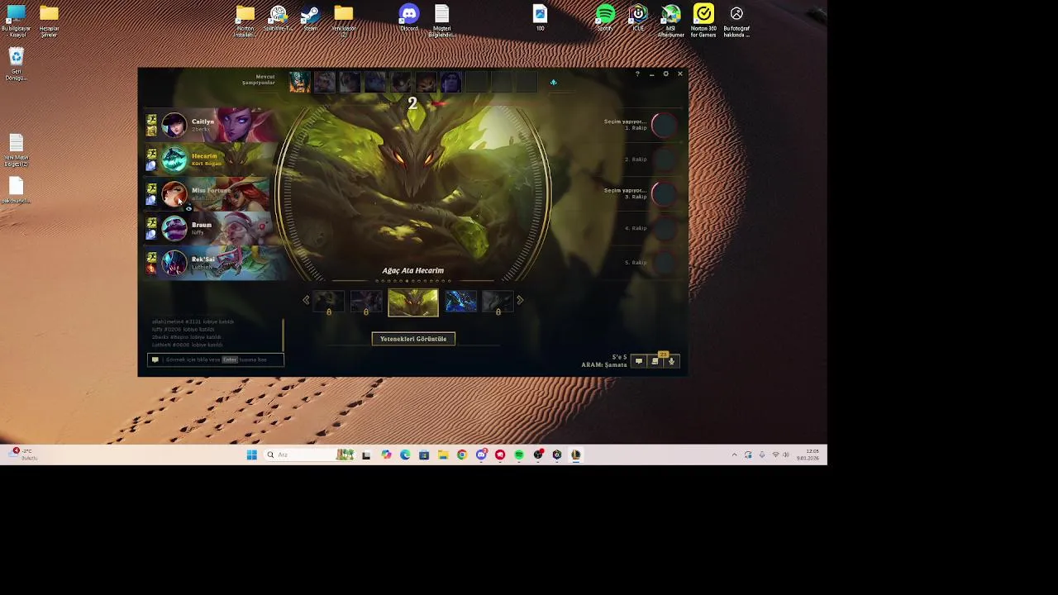Screen dimensions: 1058x595
Task: Open MSI Afterburner desktop shortcut
Action: 670,21
